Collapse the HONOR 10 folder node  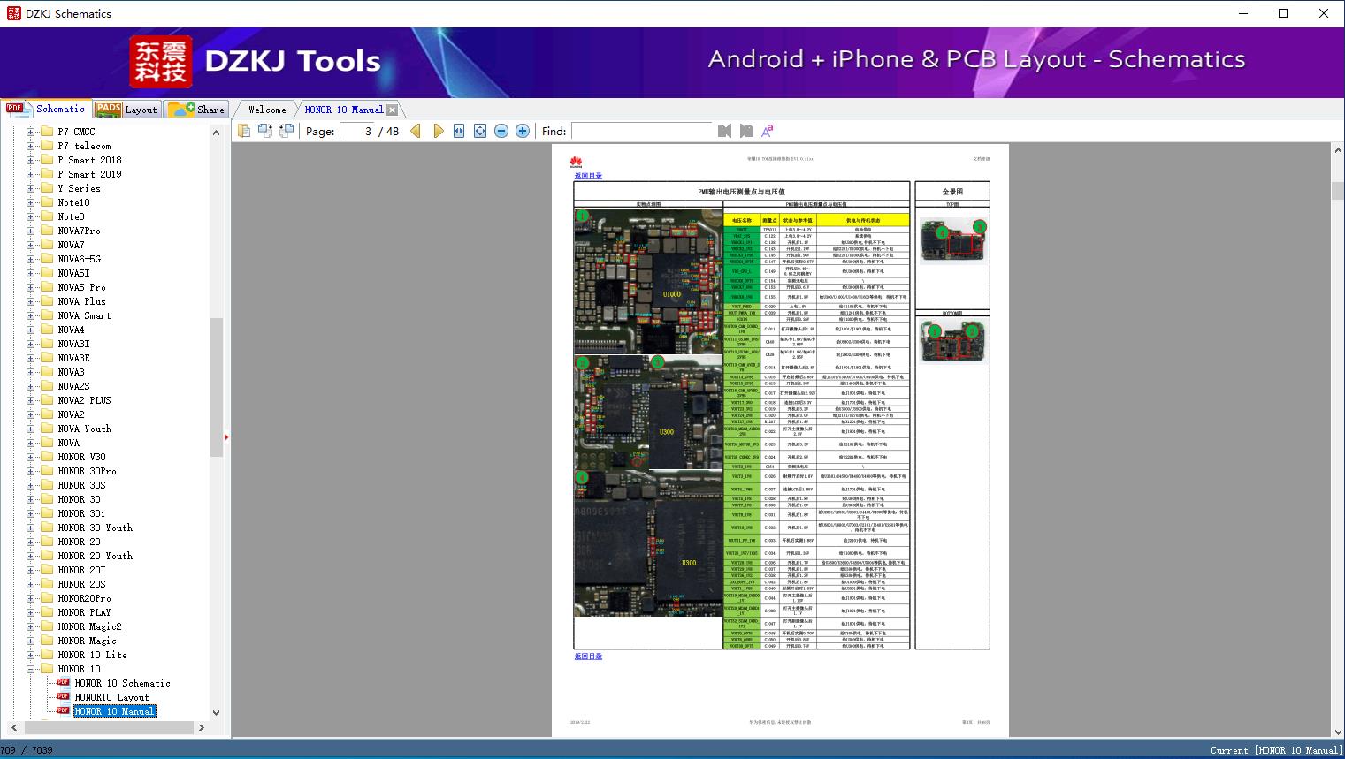pyautogui.click(x=29, y=669)
